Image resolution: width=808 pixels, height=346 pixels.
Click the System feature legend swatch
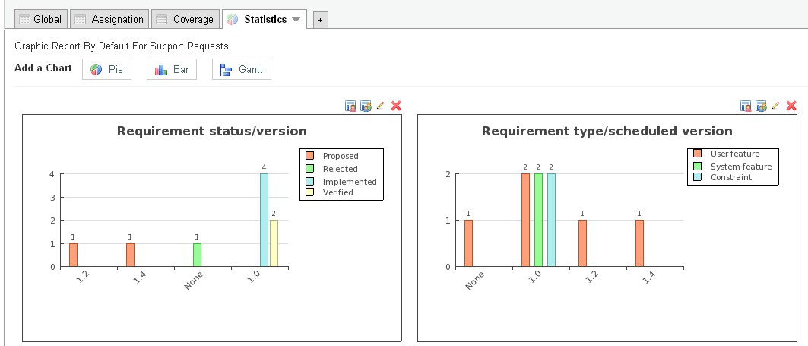point(697,166)
